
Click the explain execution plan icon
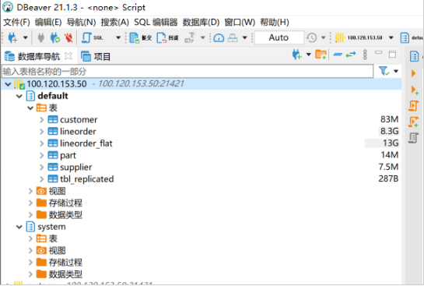click(413, 138)
